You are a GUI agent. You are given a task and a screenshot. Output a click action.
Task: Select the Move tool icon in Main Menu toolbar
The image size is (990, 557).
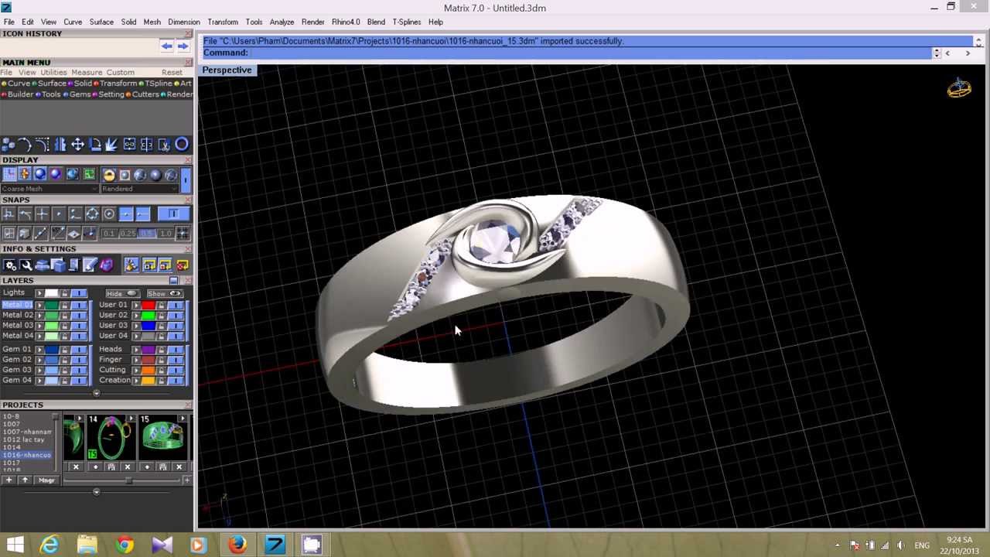tap(77, 146)
